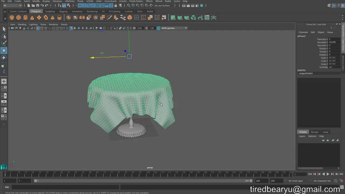Image resolution: width=345 pixels, height=194 pixels.
Task: Create a polygon pipe from the shelf
Action: (x=59, y=18)
